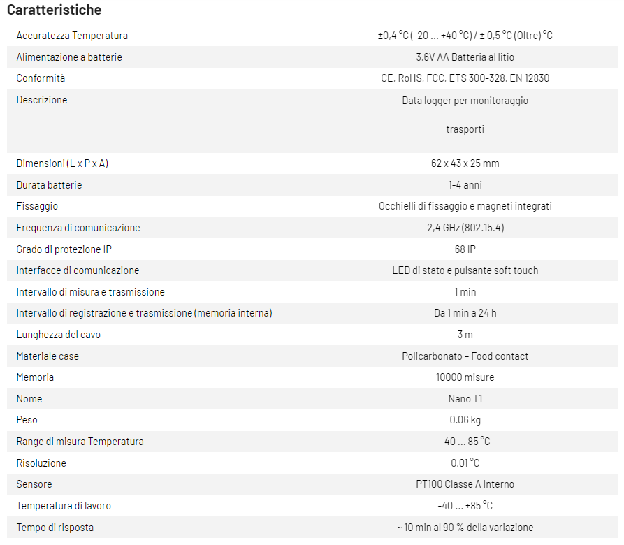The width and height of the screenshot is (624, 545).
Task: Click the Occhielli di fissaggio value
Action: coord(465,206)
